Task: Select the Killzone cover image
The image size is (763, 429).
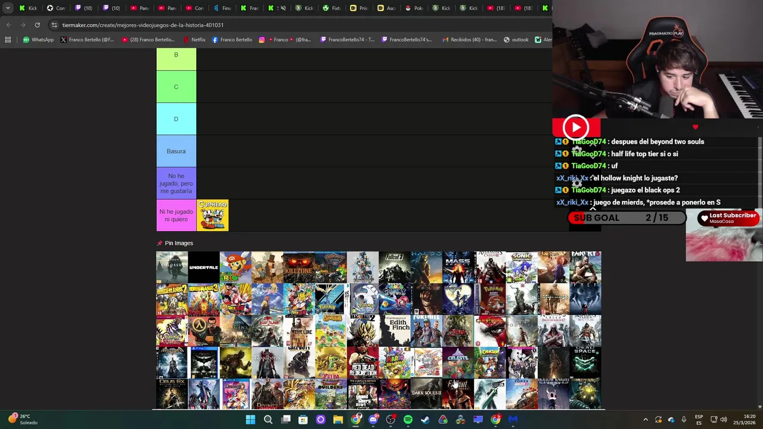Action: (299, 267)
